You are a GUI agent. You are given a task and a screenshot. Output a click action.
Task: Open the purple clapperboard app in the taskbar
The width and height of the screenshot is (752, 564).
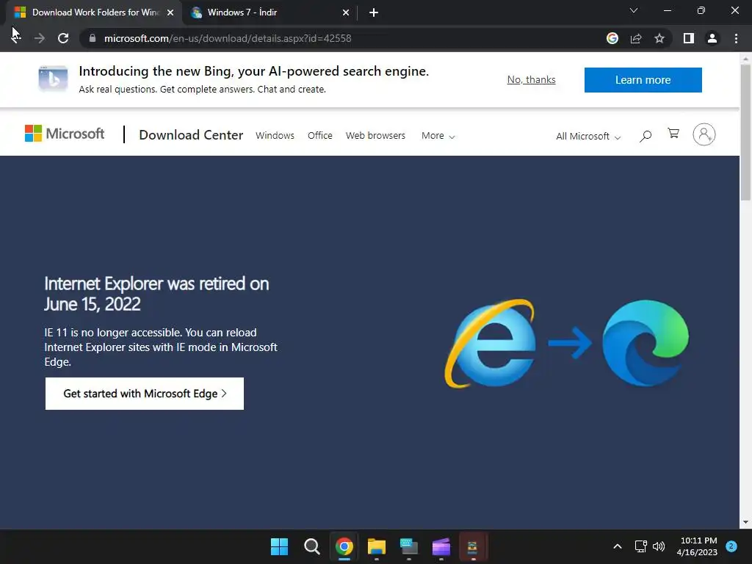click(441, 546)
